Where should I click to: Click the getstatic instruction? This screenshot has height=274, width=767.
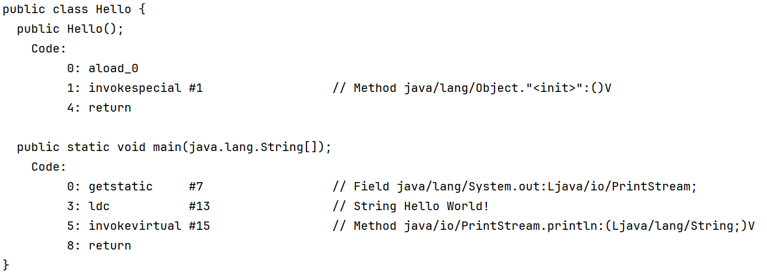[x=120, y=186]
